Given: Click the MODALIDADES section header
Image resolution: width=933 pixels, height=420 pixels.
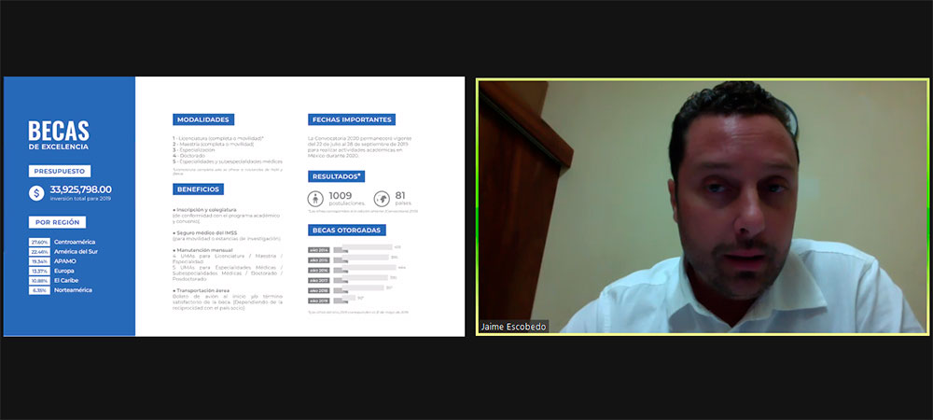Looking at the screenshot, I should click(x=203, y=119).
